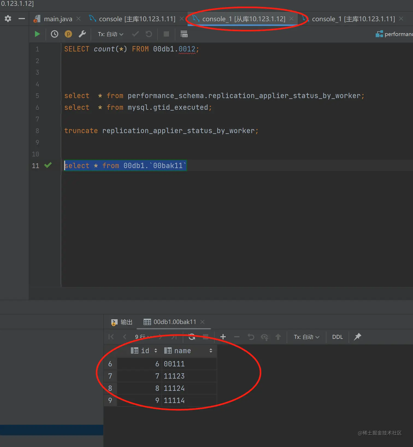Click the SELECT count(*) FROM 00db1.0012 line
413x447 pixels.
132,49
